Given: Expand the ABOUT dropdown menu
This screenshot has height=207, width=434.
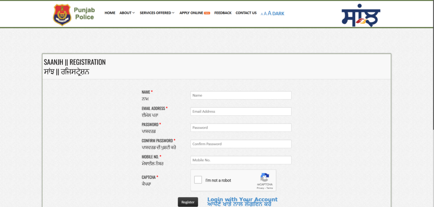Looking at the screenshot, I should pyautogui.click(x=127, y=13).
